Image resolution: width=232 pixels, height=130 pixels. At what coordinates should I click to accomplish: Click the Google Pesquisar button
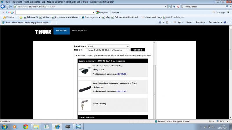tap(102, 12)
